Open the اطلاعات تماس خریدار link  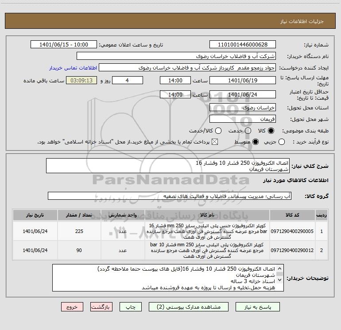73,68
